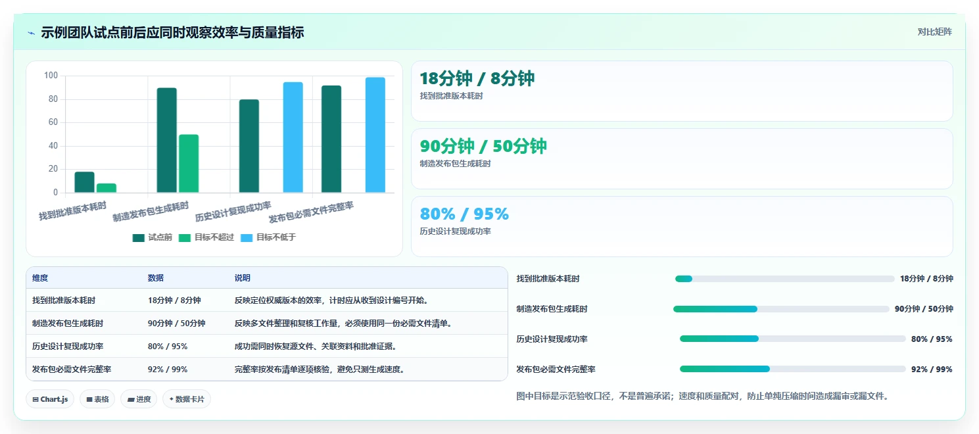Click the footnote starting 图中目标是示范验收口径
The height and width of the screenshot is (434, 979).
point(703,396)
